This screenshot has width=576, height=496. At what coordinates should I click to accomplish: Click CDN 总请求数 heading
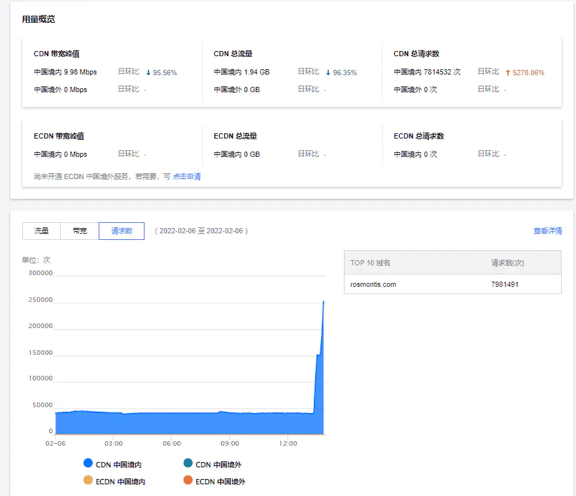[416, 54]
